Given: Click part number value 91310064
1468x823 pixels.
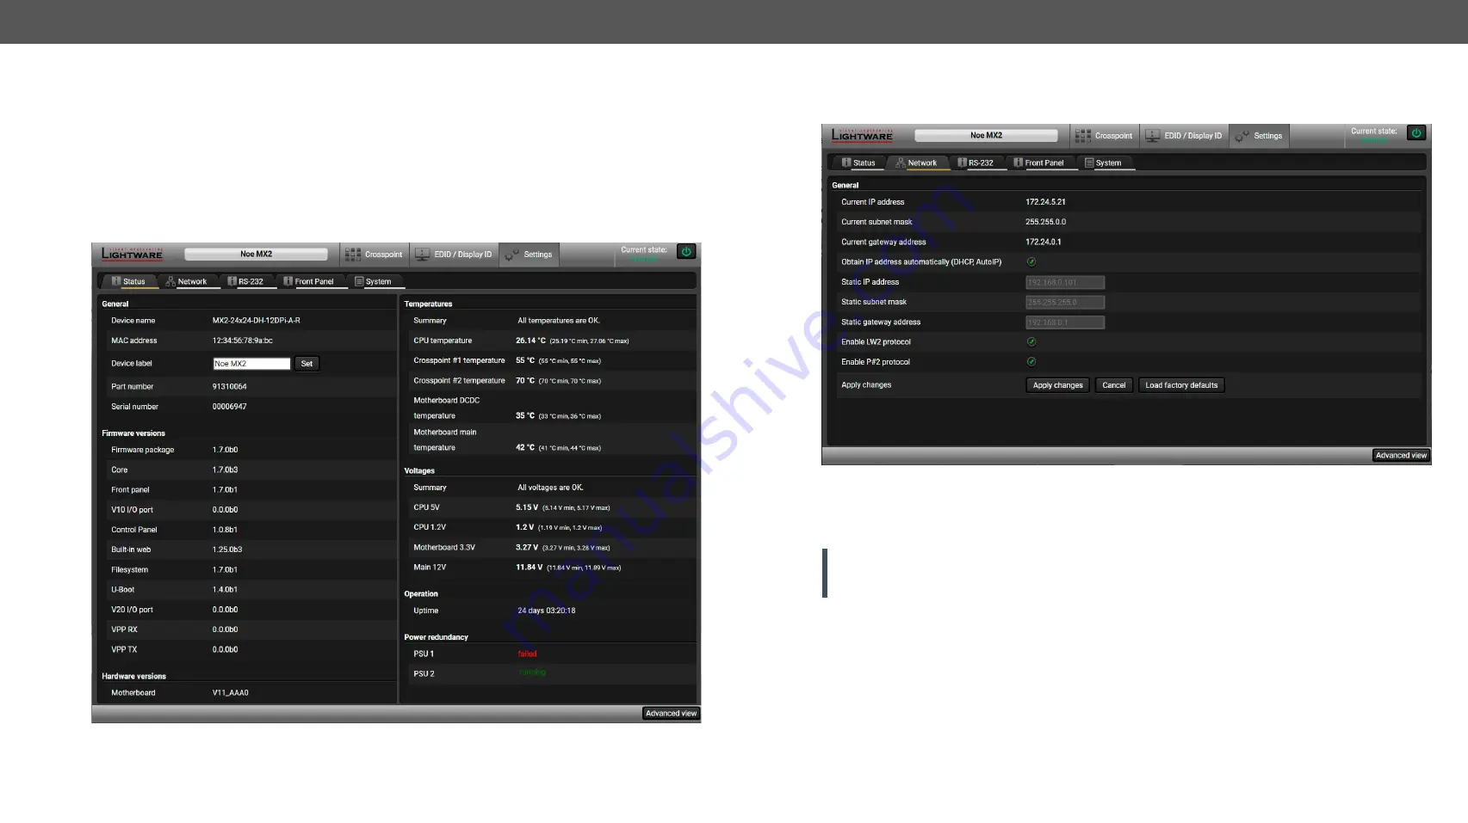Looking at the screenshot, I should click(229, 387).
